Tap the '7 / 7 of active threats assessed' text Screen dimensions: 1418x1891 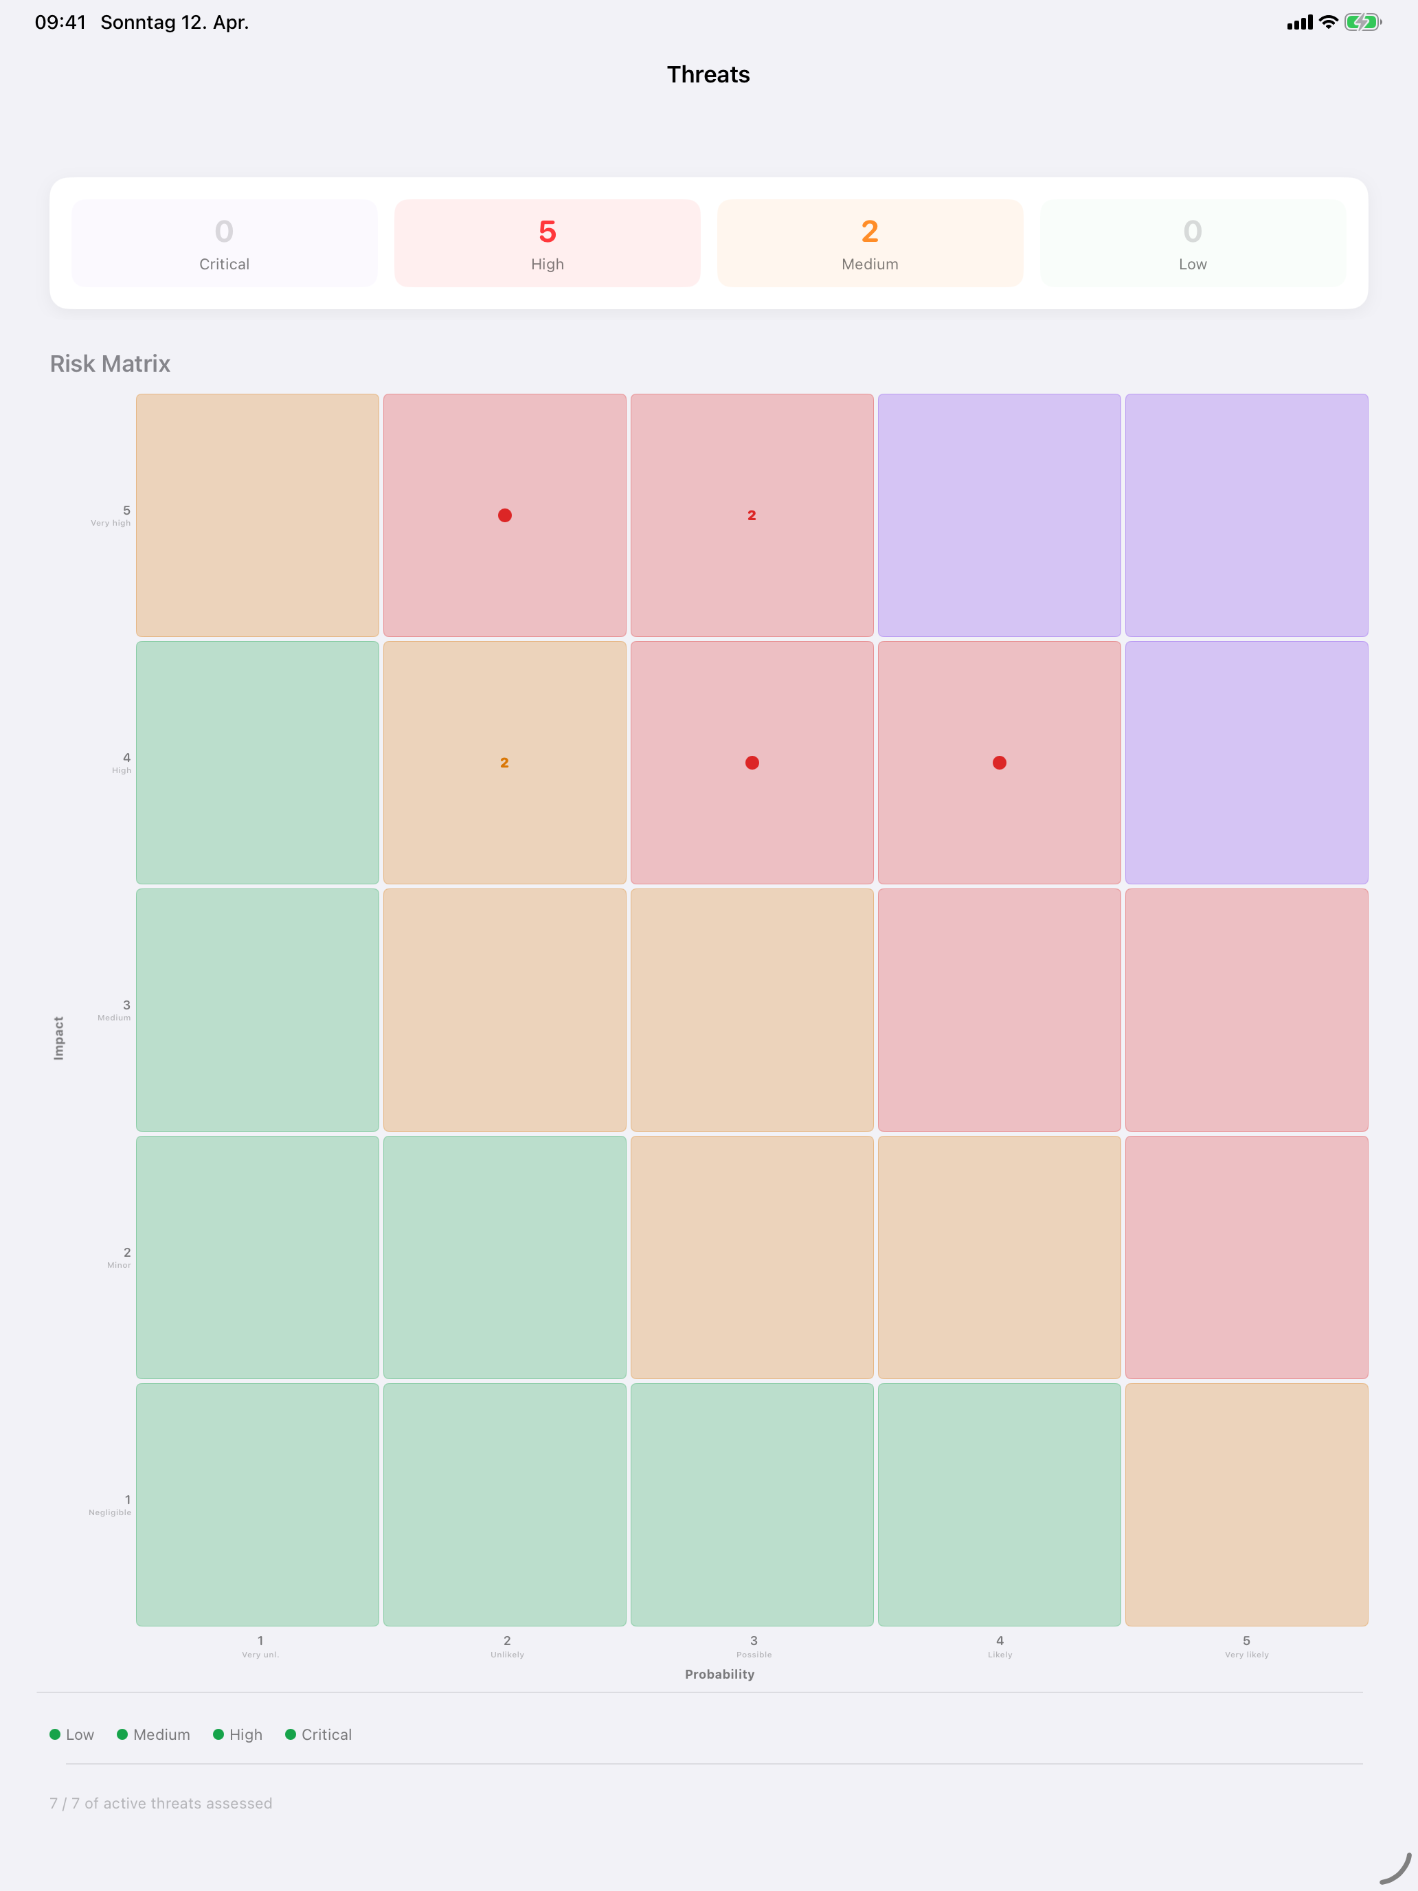(x=161, y=1802)
